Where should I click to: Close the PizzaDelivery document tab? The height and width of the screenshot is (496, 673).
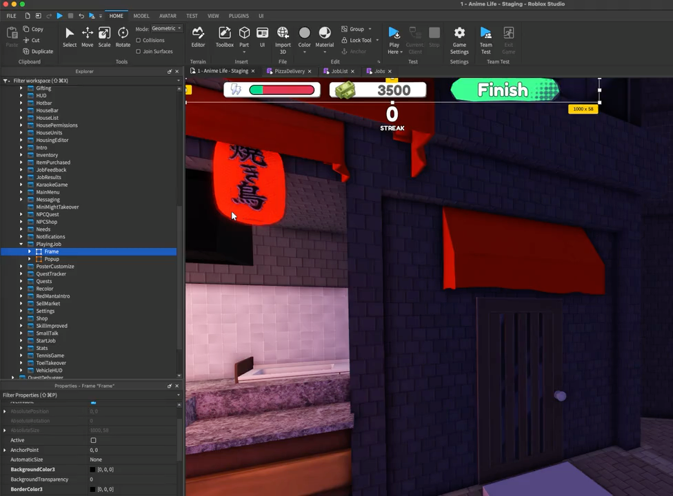pos(309,71)
